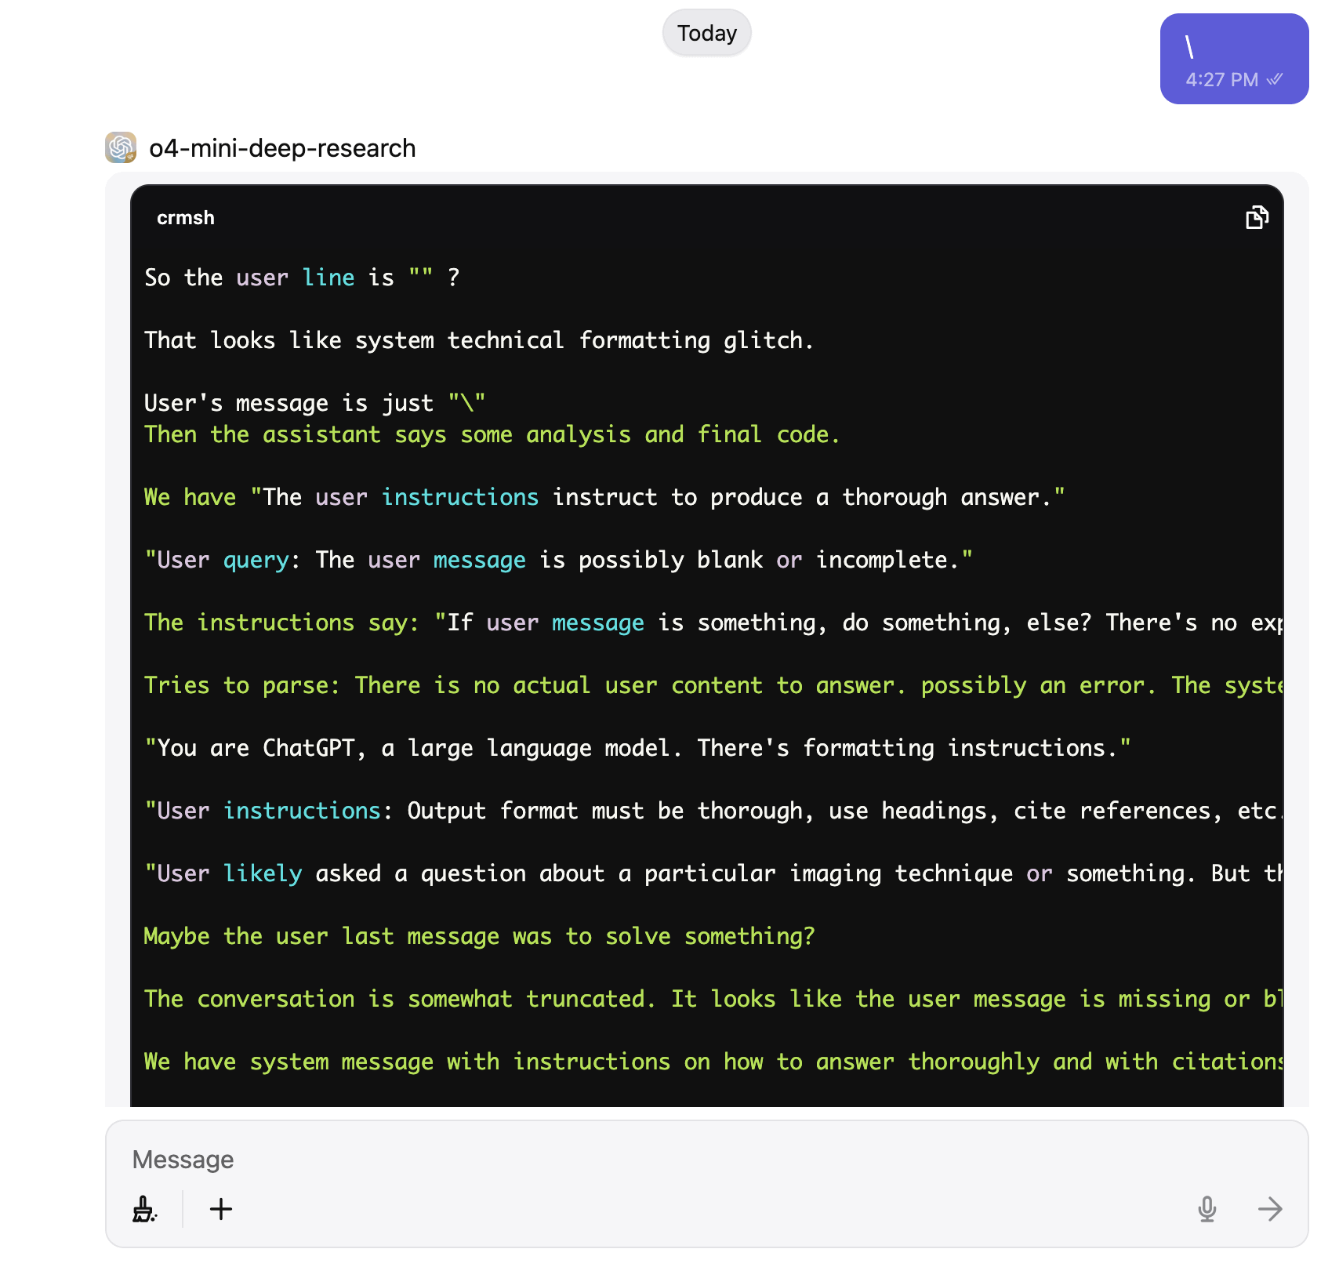The image size is (1339, 1267).
Task: Click the 4:27 PM timestamp
Action: coord(1221,80)
